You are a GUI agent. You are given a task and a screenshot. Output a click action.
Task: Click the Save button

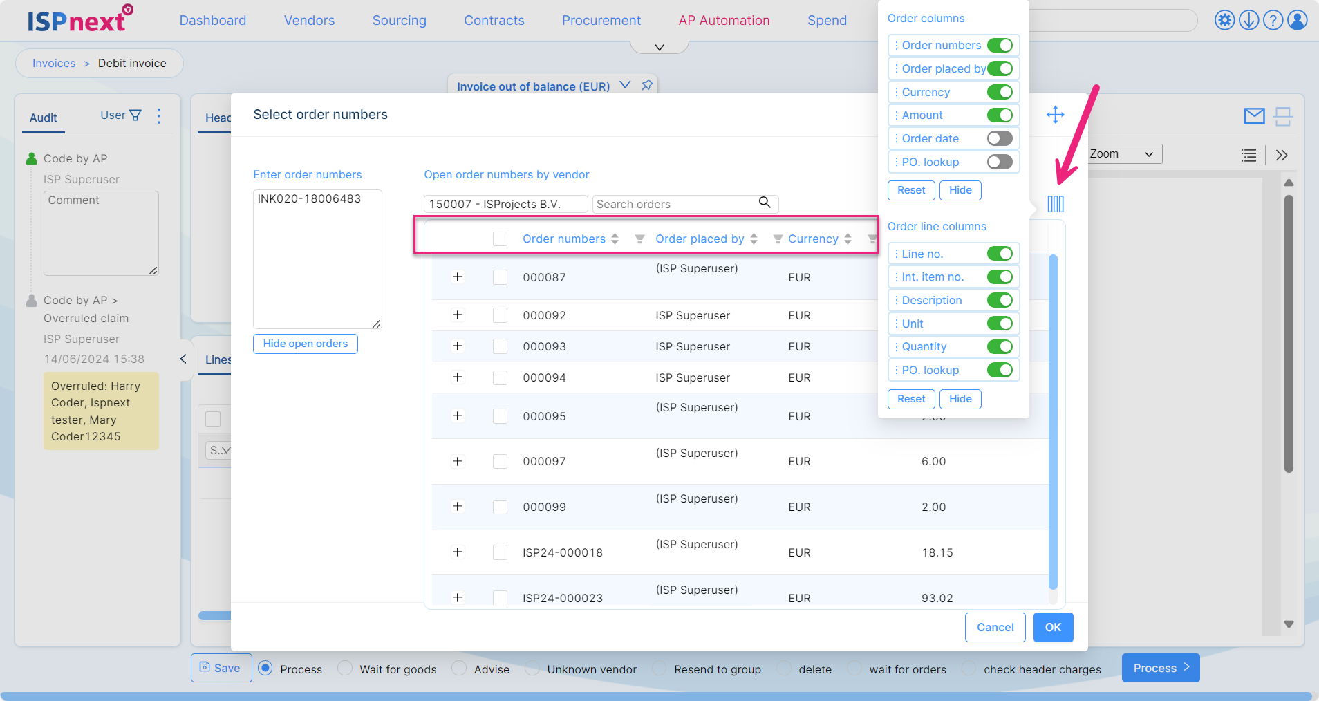click(x=221, y=668)
